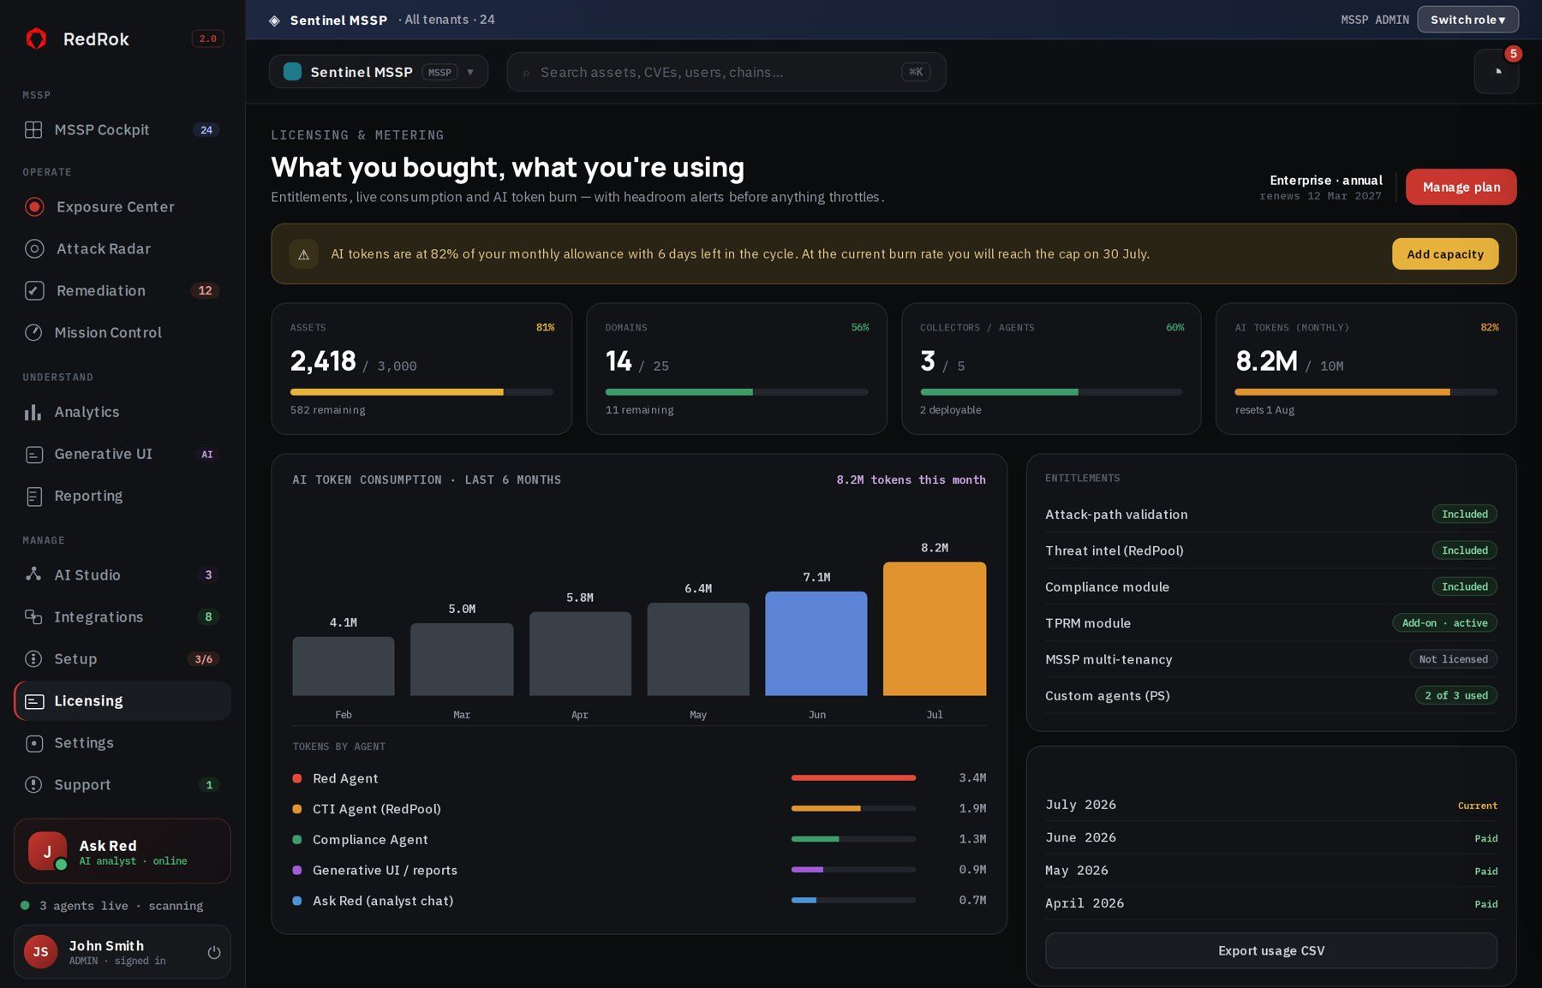This screenshot has width=1542, height=988.
Task: Click the Included badge for Attack-path validation
Action: [x=1464, y=514]
